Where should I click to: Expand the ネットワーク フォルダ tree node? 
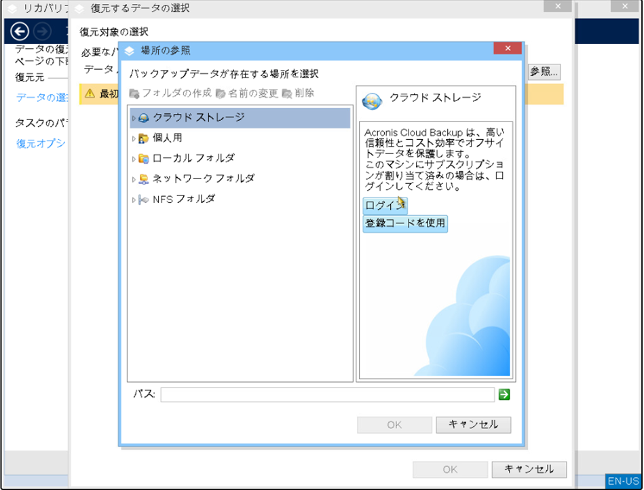pyautogui.click(x=134, y=179)
